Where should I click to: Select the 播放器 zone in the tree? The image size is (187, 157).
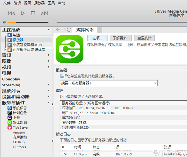tap(18, 40)
